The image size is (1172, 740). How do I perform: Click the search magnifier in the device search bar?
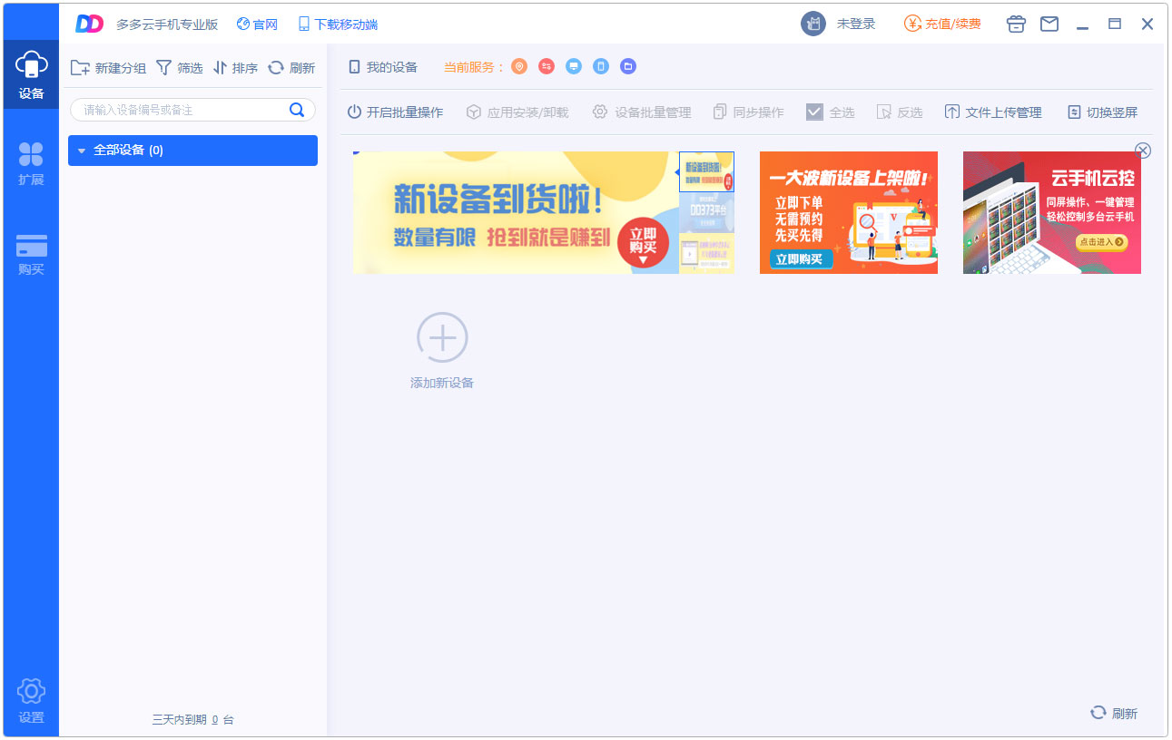pos(297,110)
